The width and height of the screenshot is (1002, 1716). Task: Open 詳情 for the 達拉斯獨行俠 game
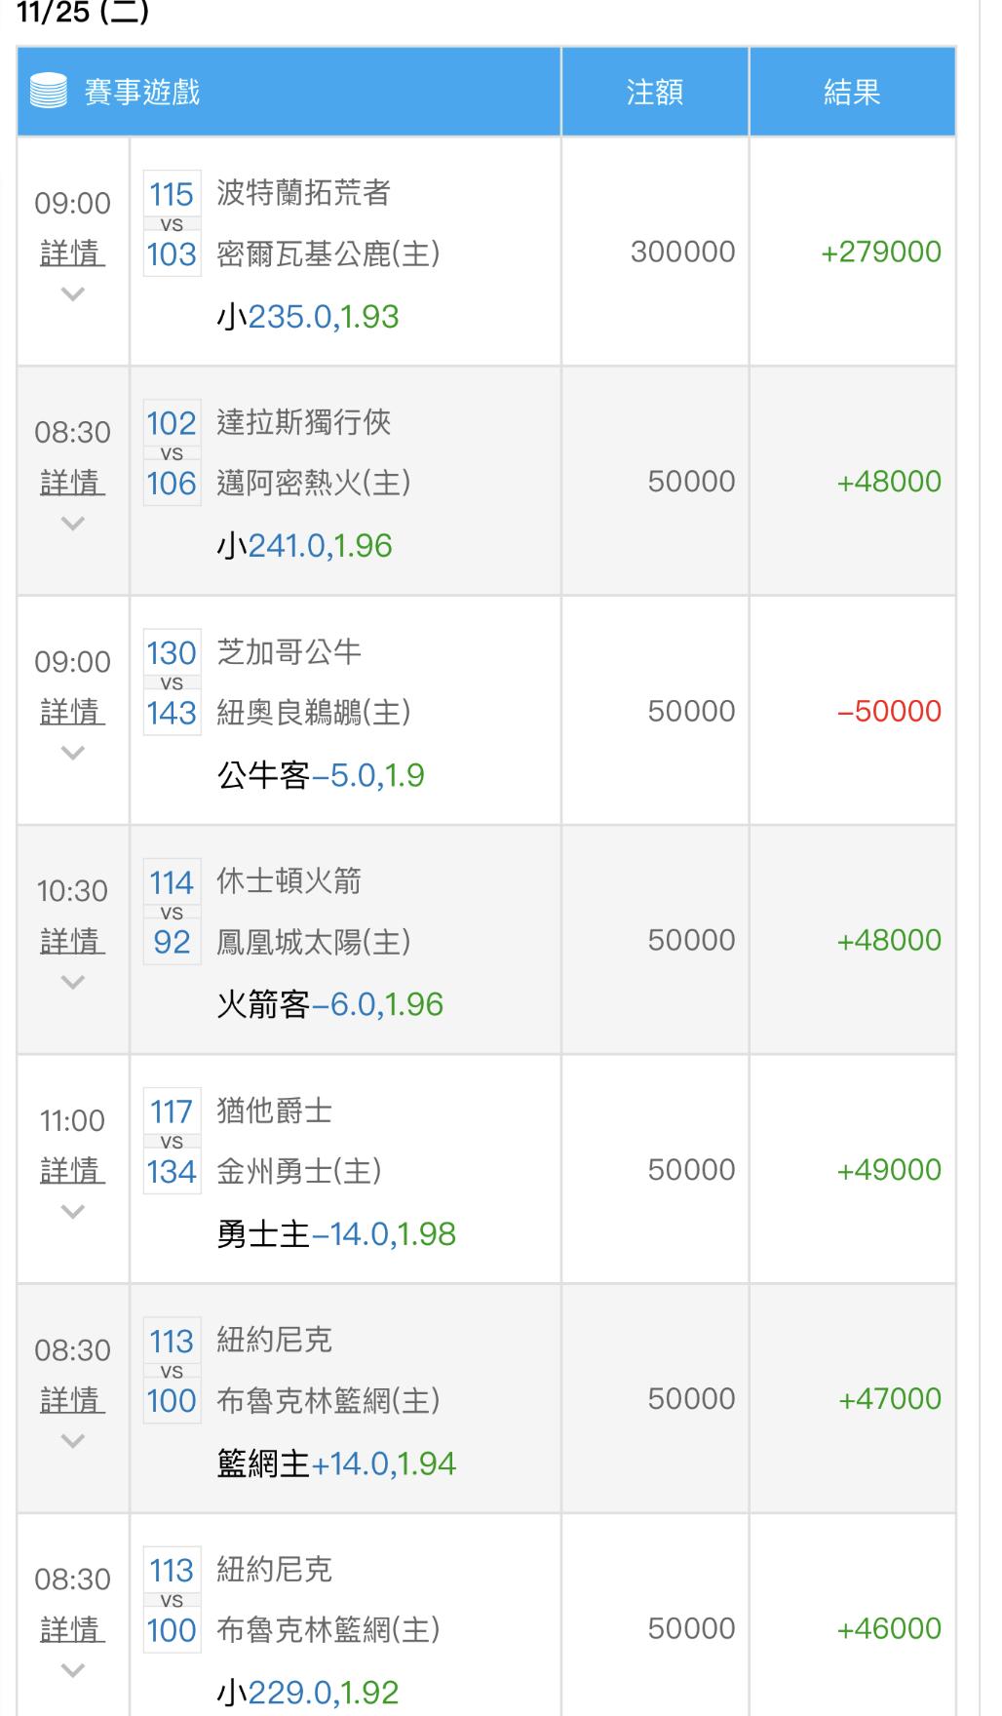[72, 483]
